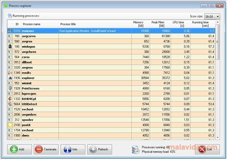227x160 pixels.
Task: Sort by CPU time [s] column header
Action: (x=181, y=24)
